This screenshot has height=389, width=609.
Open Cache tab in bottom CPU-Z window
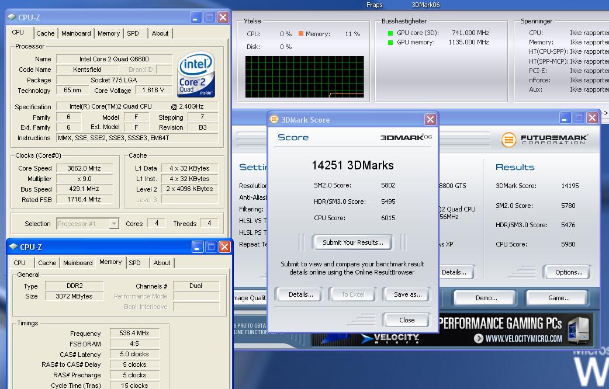pyautogui.click(x=47, y=263)
